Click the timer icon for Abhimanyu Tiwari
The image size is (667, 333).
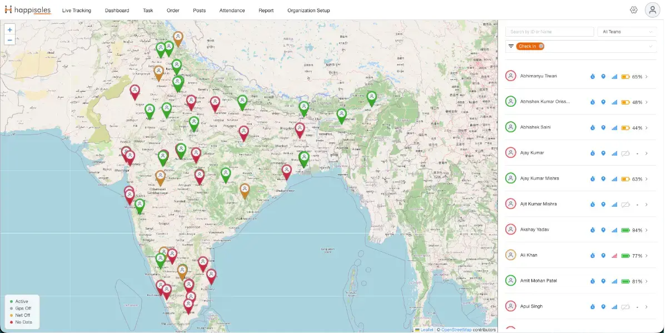(x=593, y=77)
